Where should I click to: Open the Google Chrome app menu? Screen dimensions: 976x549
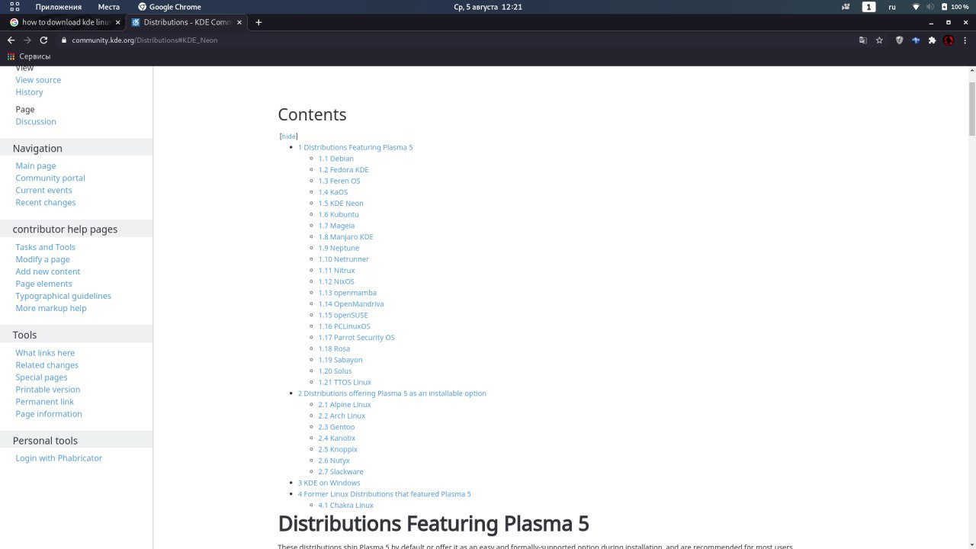tap(169, 7)
